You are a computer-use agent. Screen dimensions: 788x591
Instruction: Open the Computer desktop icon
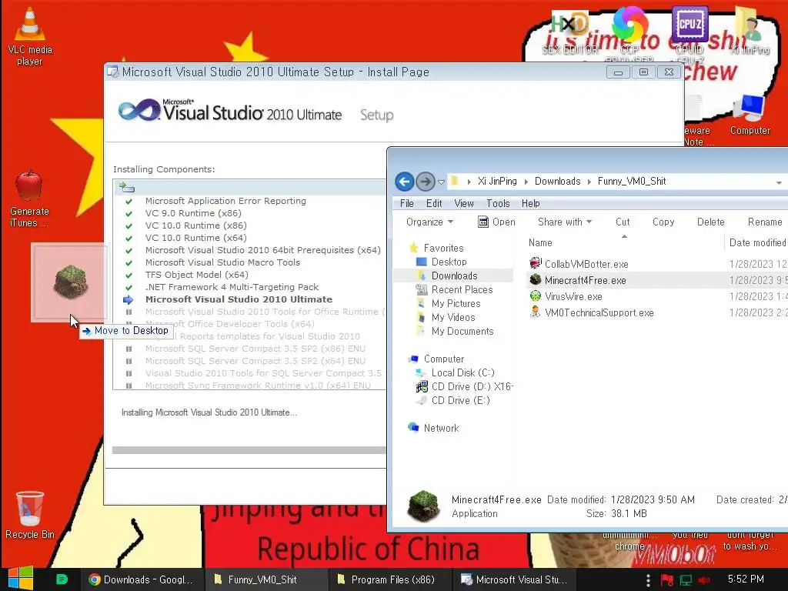[x=750, y=115]
